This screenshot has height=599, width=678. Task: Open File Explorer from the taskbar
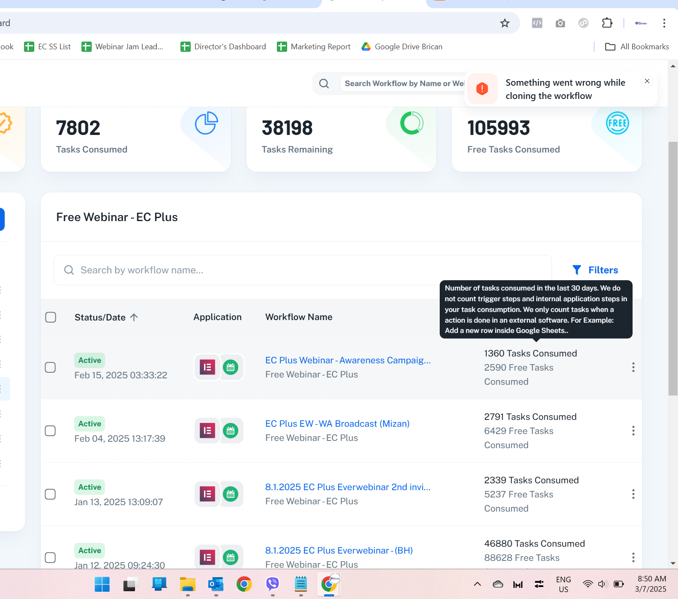[x=187, y=584]
